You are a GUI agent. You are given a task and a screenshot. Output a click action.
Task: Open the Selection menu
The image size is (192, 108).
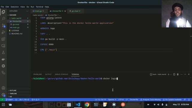pyautogui.click(x=15, y=7)
